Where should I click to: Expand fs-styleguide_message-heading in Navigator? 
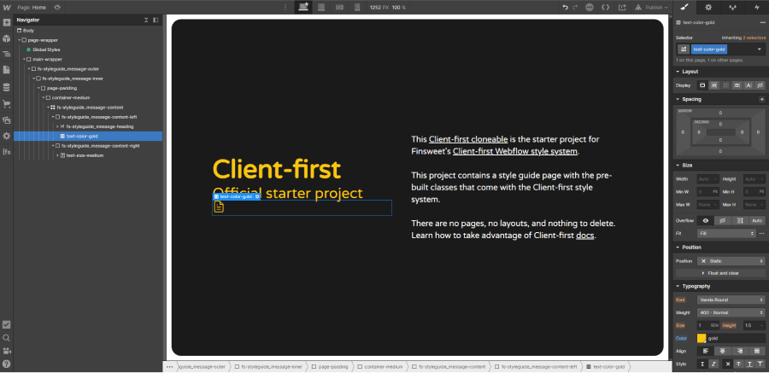tap(57, 126)
